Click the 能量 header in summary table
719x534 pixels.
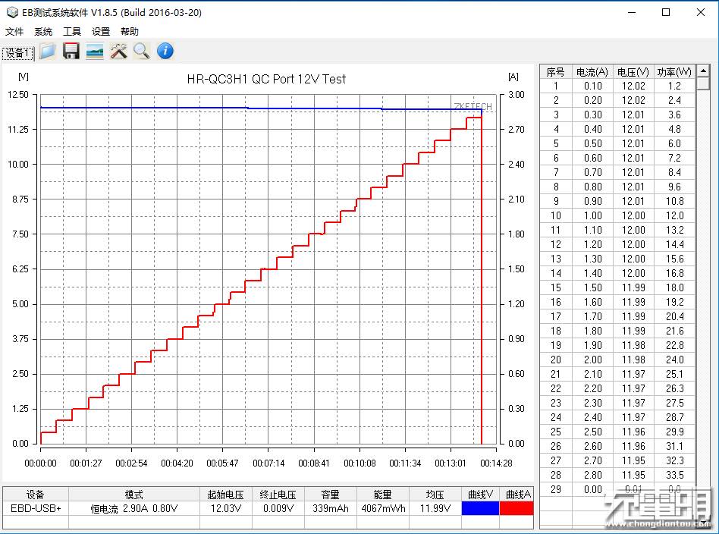(x=383, y=494)
